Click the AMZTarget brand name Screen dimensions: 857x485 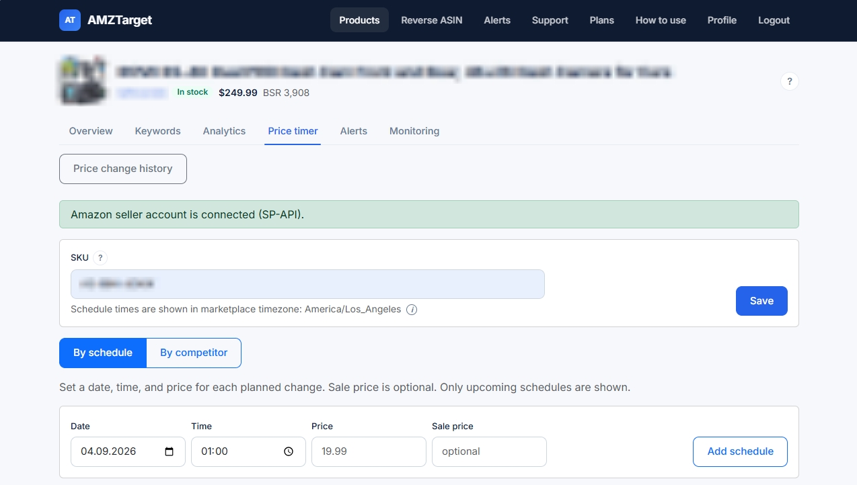tap(120, 20)
